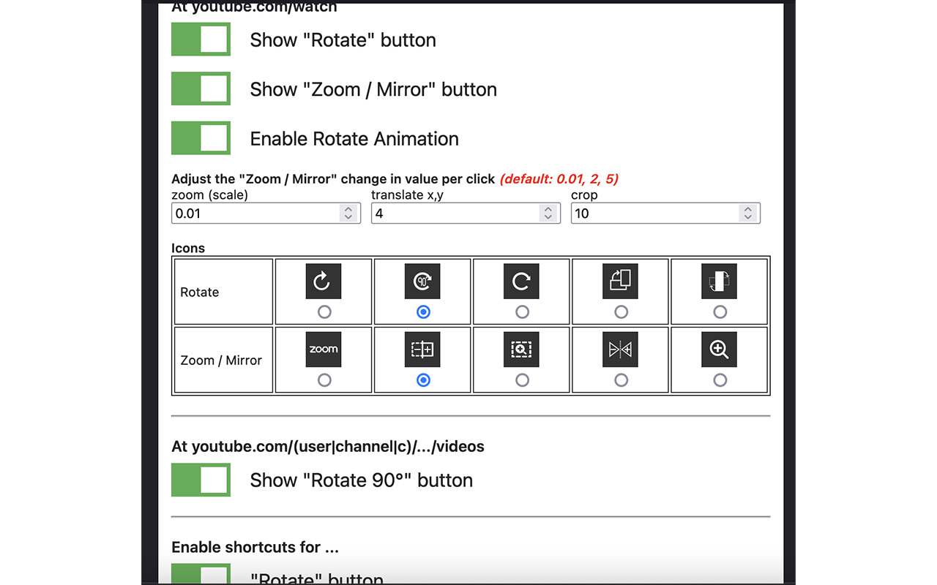This screenshot has height=585, width=937.
Task: Click the zoom (scale) input showing 0.01
Action: 249,213
